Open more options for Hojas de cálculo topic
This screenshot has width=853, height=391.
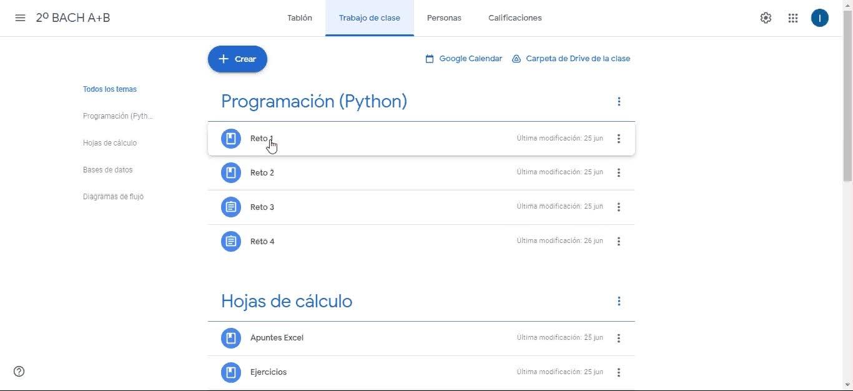[x=619, y=301]
